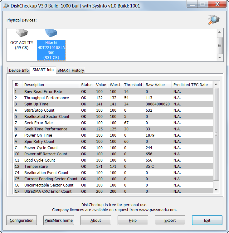Click SMART table scroll up arrow

pyautogui.click(x=216, y=84)
